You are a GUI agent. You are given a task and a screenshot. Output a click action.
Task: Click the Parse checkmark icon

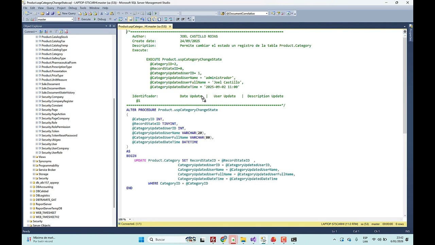click(115, 19)
